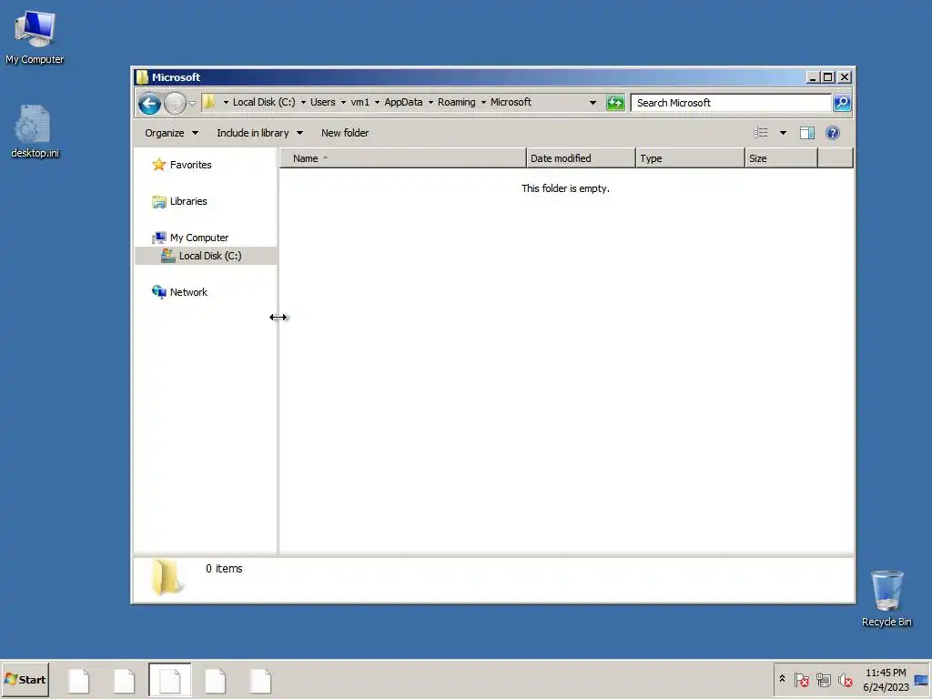
Task: Open Help with the question mark icon
Action: pos(832,133)
